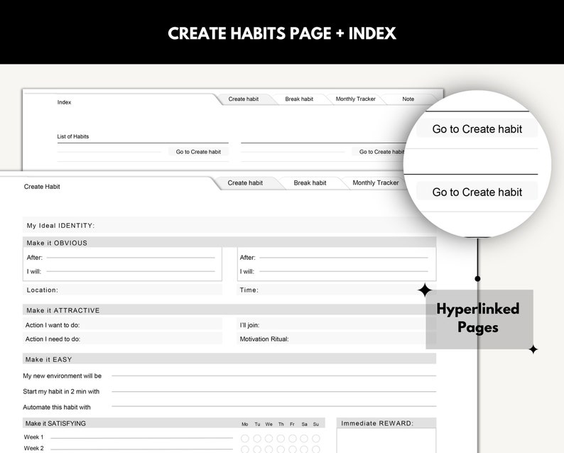This screenshot has height=453, width=564.
Task: Click inside the Immediate REWARD box
Action: [x=386, y=440]
